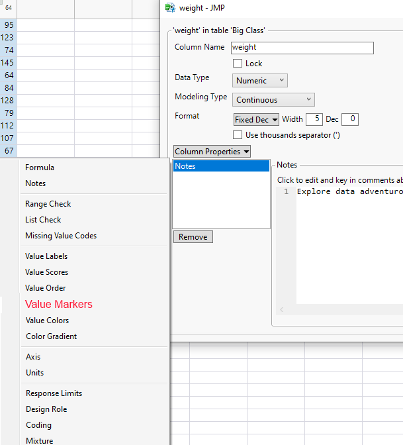Click the JMP window icon in the title bar
Screen dimensions: 403x445
(170, 8)
